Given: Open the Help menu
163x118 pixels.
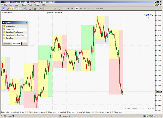Looking at the screenshot, I should (x=44, y=5).
